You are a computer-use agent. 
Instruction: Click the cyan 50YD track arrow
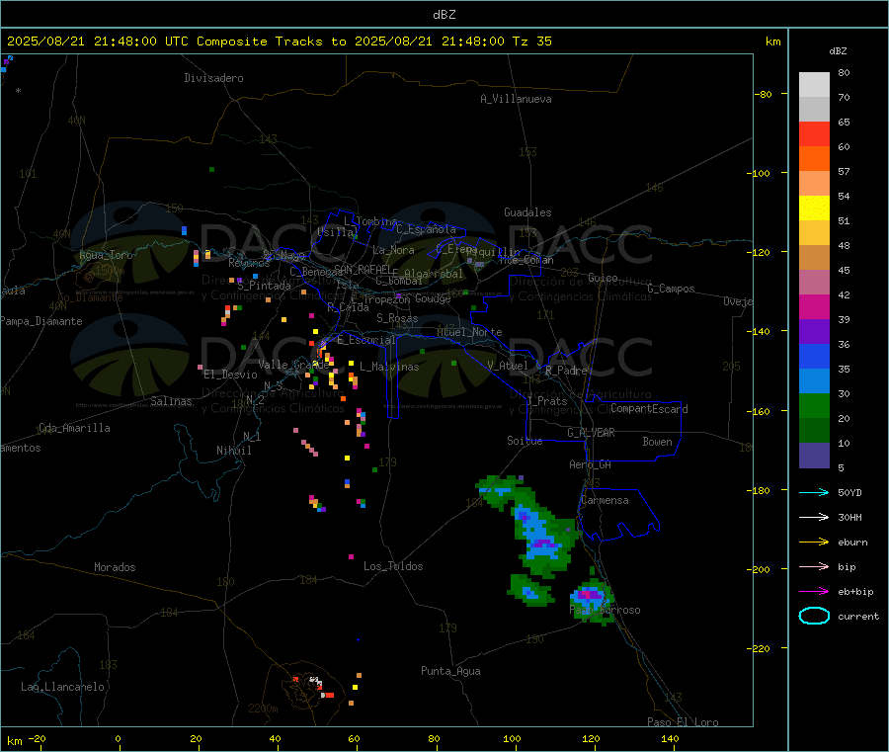coord(814,492)
